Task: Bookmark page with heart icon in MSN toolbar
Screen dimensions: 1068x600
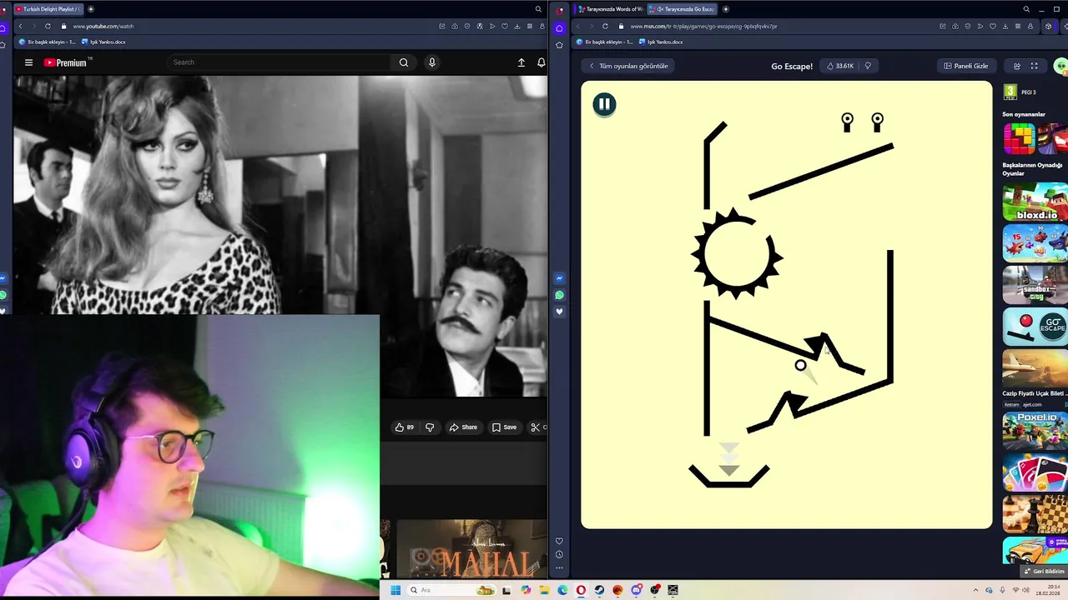Action: [x=994, y=26]
